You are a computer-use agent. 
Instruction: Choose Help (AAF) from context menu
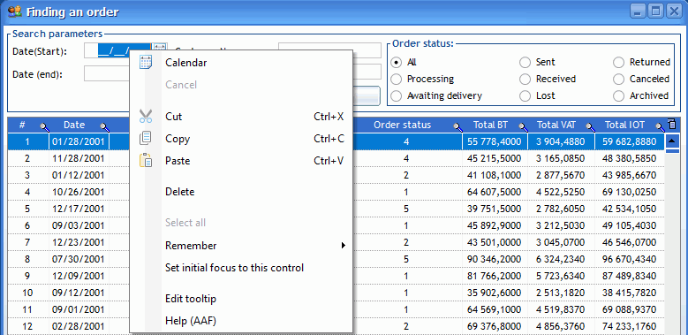pos(241,321)
